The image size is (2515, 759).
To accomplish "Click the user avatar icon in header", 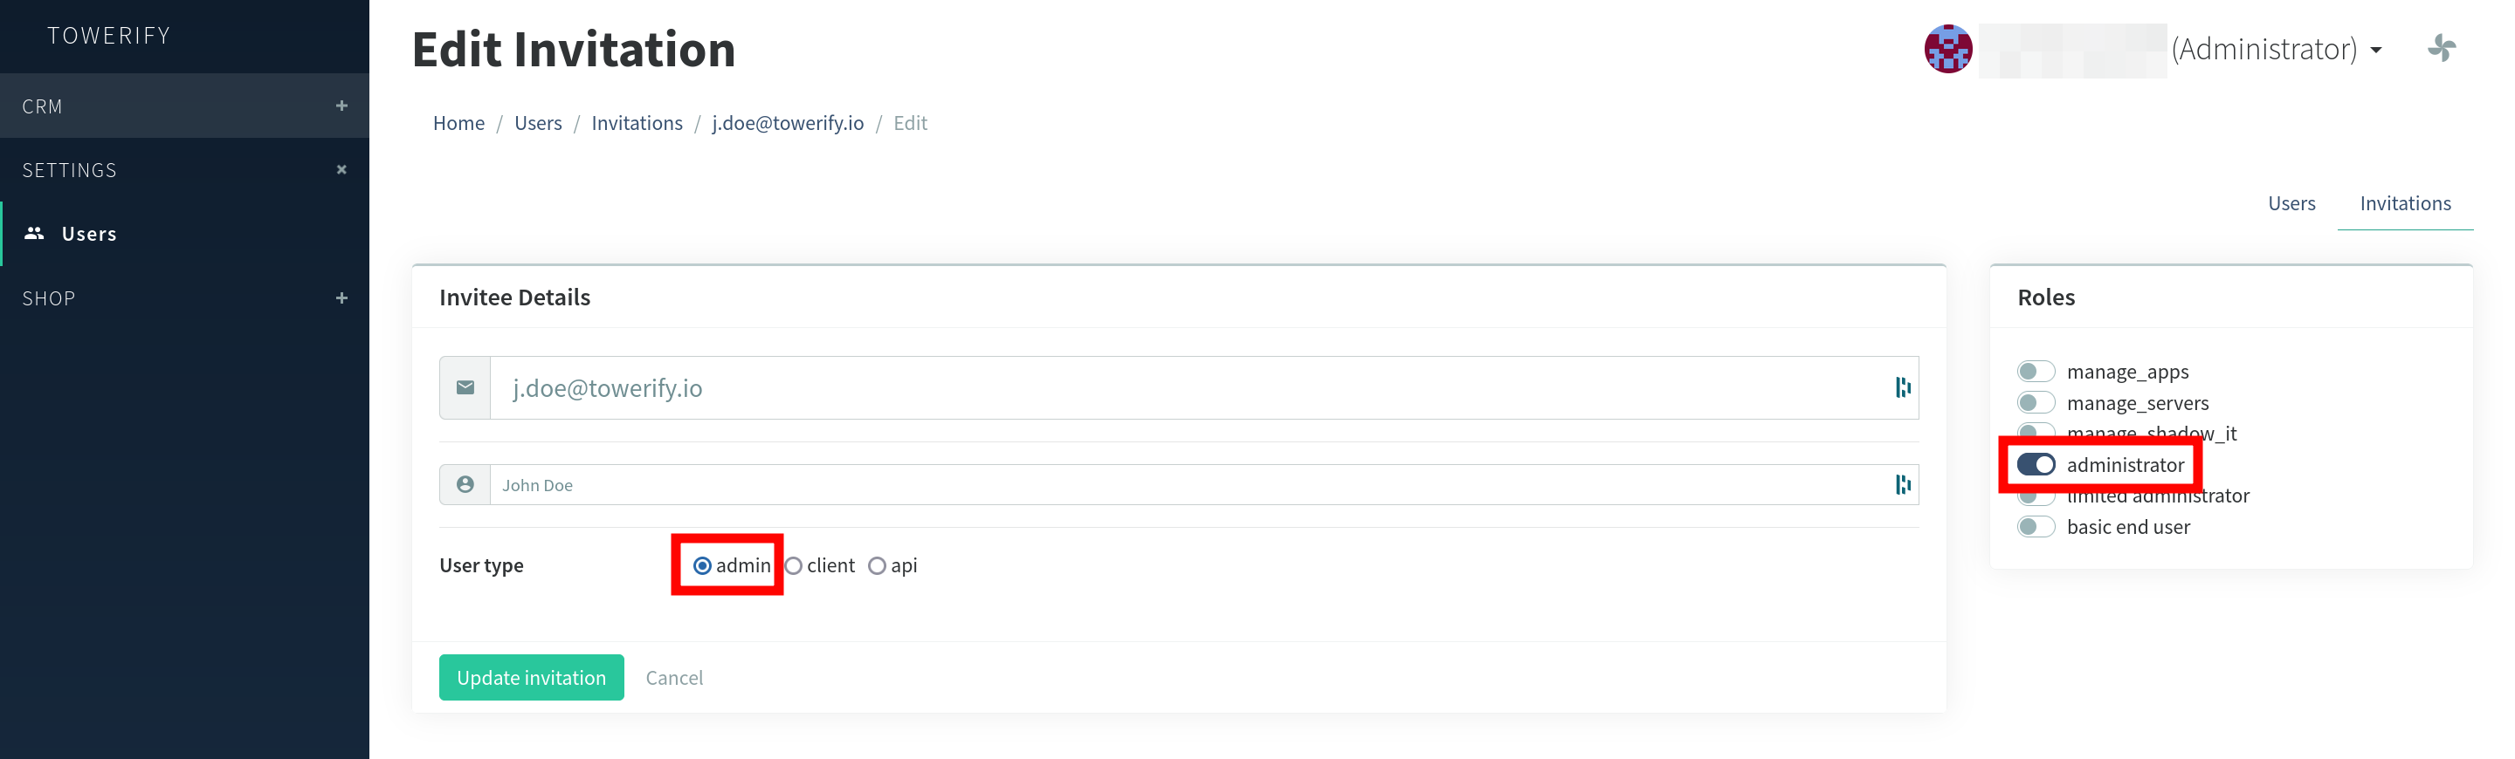I will point(1947,49).
